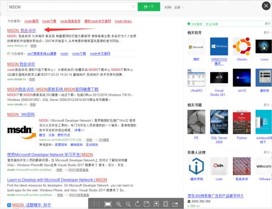Click the fit-to-window icon in viewer toolbar
The image size is (272, 209).
[x=108, y=204]
